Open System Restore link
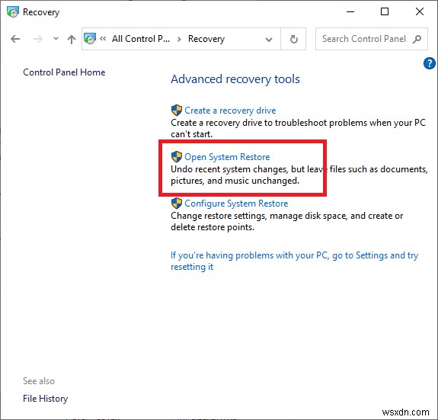This screenshot has height=420, width=438. pyautogui.click(x=227, y=157)
